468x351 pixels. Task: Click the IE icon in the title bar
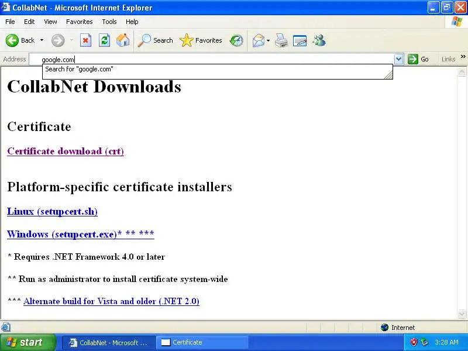tap(6, 7)
